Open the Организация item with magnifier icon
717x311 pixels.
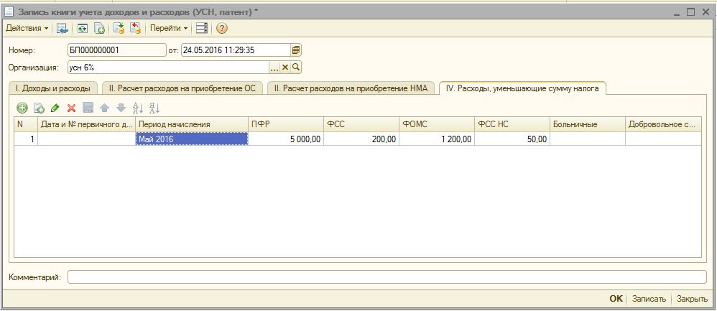tap(296, 68)
